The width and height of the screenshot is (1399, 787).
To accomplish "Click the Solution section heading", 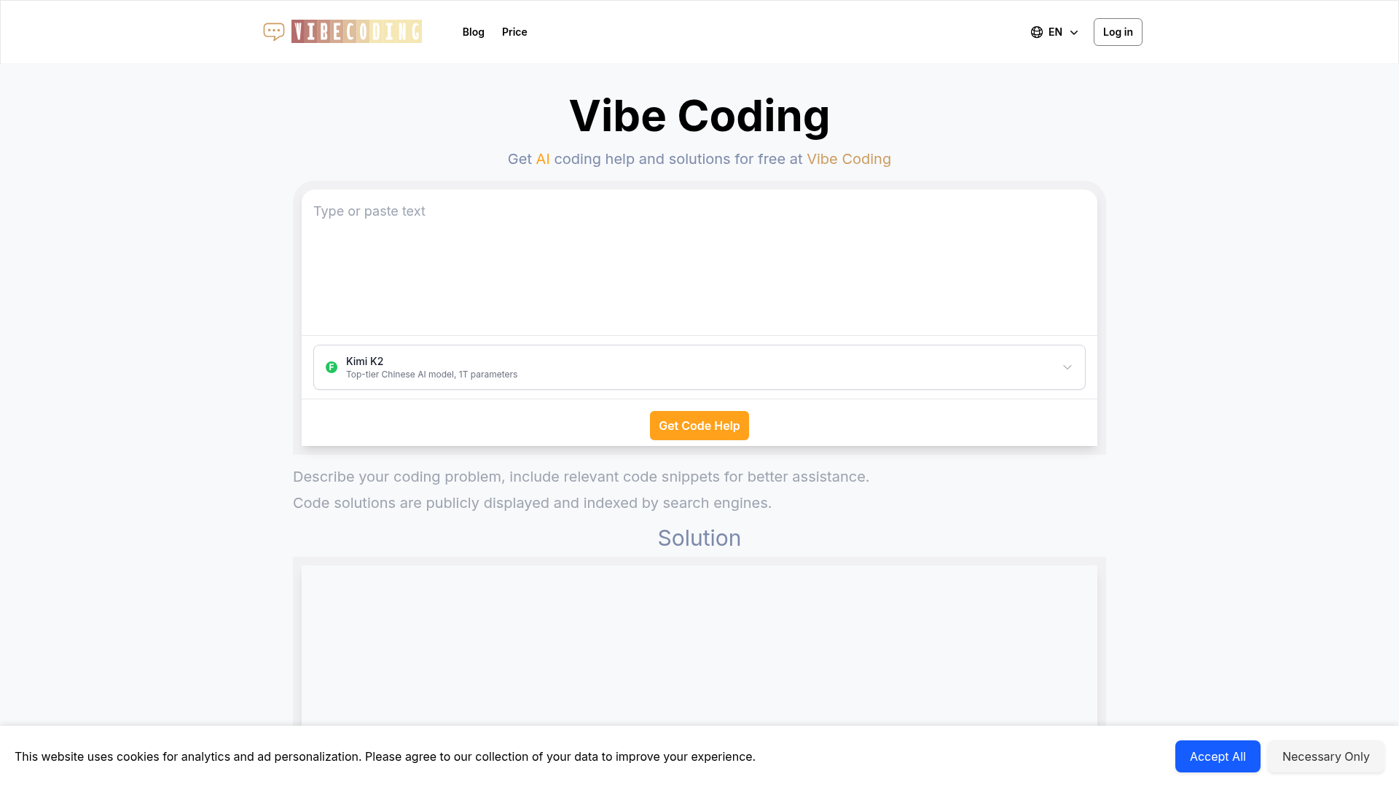I will (x=699, y=538).
